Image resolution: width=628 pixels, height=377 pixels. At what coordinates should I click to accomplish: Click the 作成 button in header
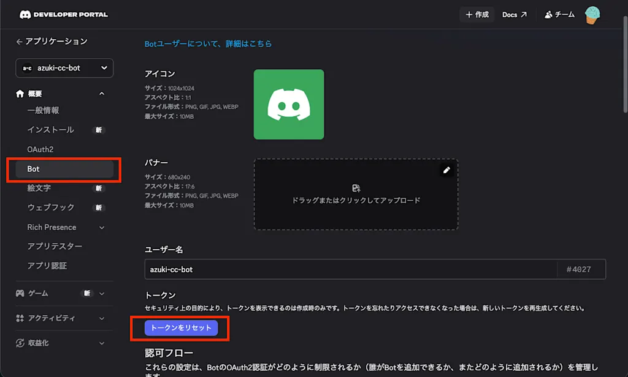click(477, 15)
